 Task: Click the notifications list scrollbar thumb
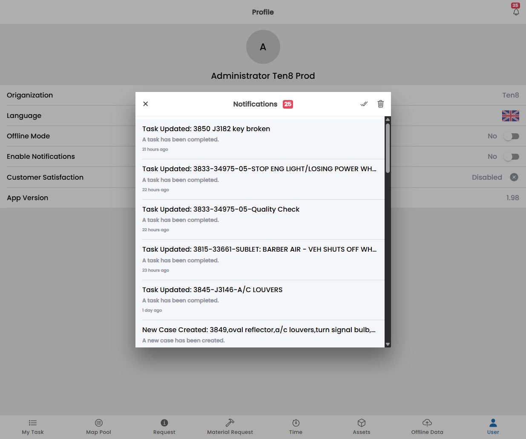(388, 148)
